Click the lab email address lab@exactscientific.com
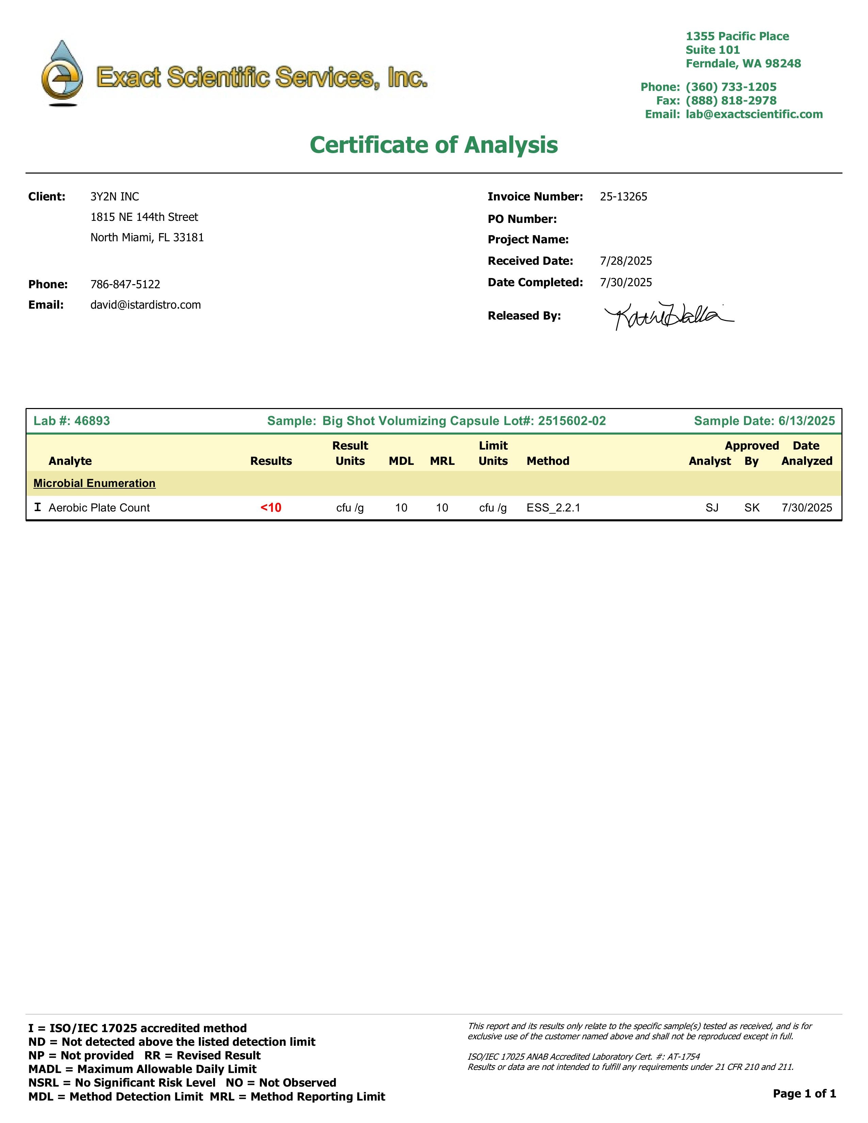The width and height of the screenshot is (868, 1123). [x=754, y=114]
